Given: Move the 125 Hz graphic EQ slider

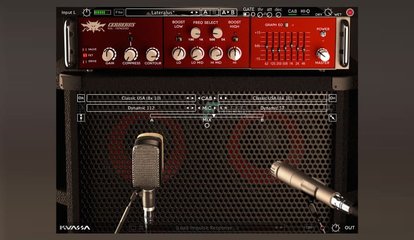Looking at the screenshot, I should tap(273, 50).
